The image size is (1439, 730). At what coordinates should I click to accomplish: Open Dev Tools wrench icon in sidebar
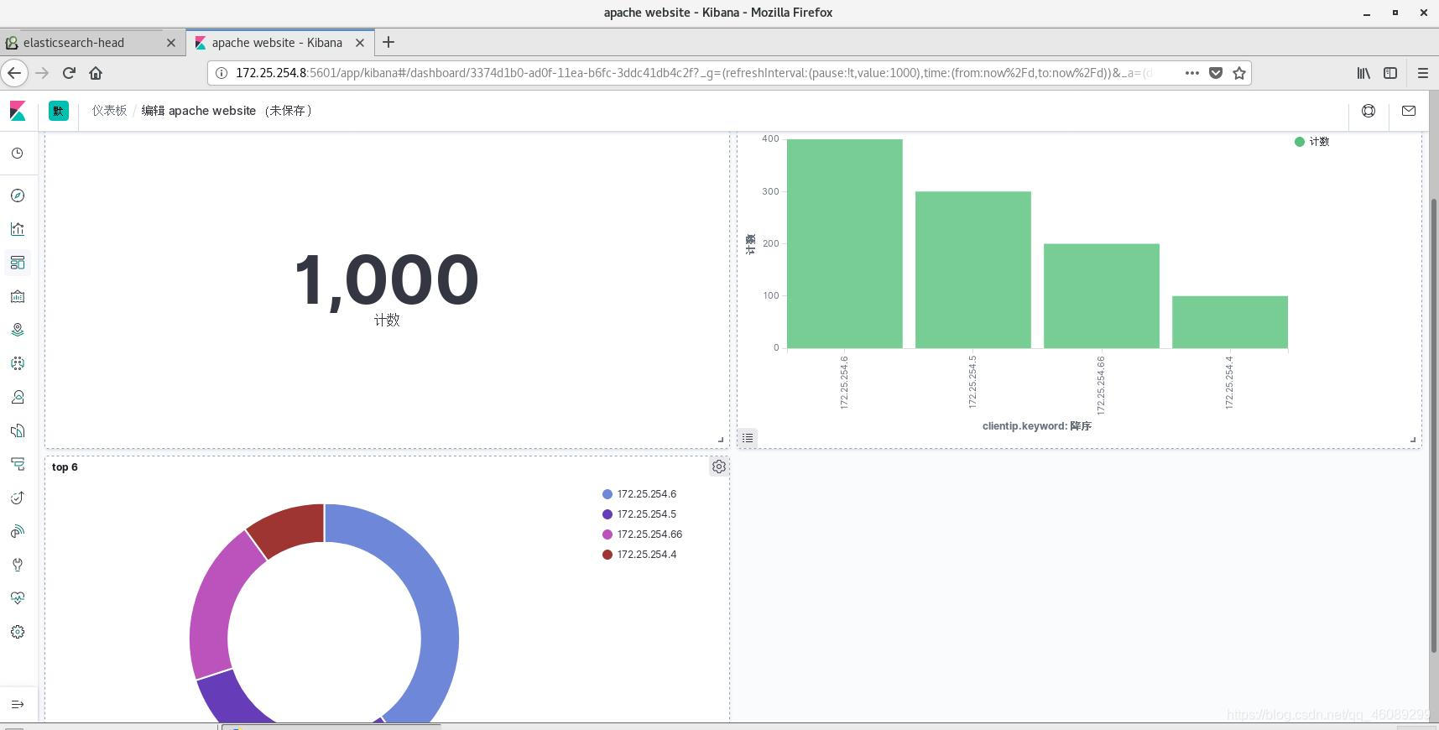point(18,565)
